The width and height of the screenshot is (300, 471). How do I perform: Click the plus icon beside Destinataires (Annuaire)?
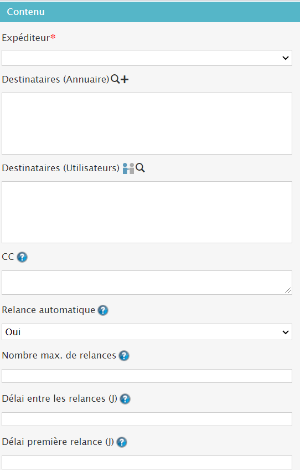(125, 80)
